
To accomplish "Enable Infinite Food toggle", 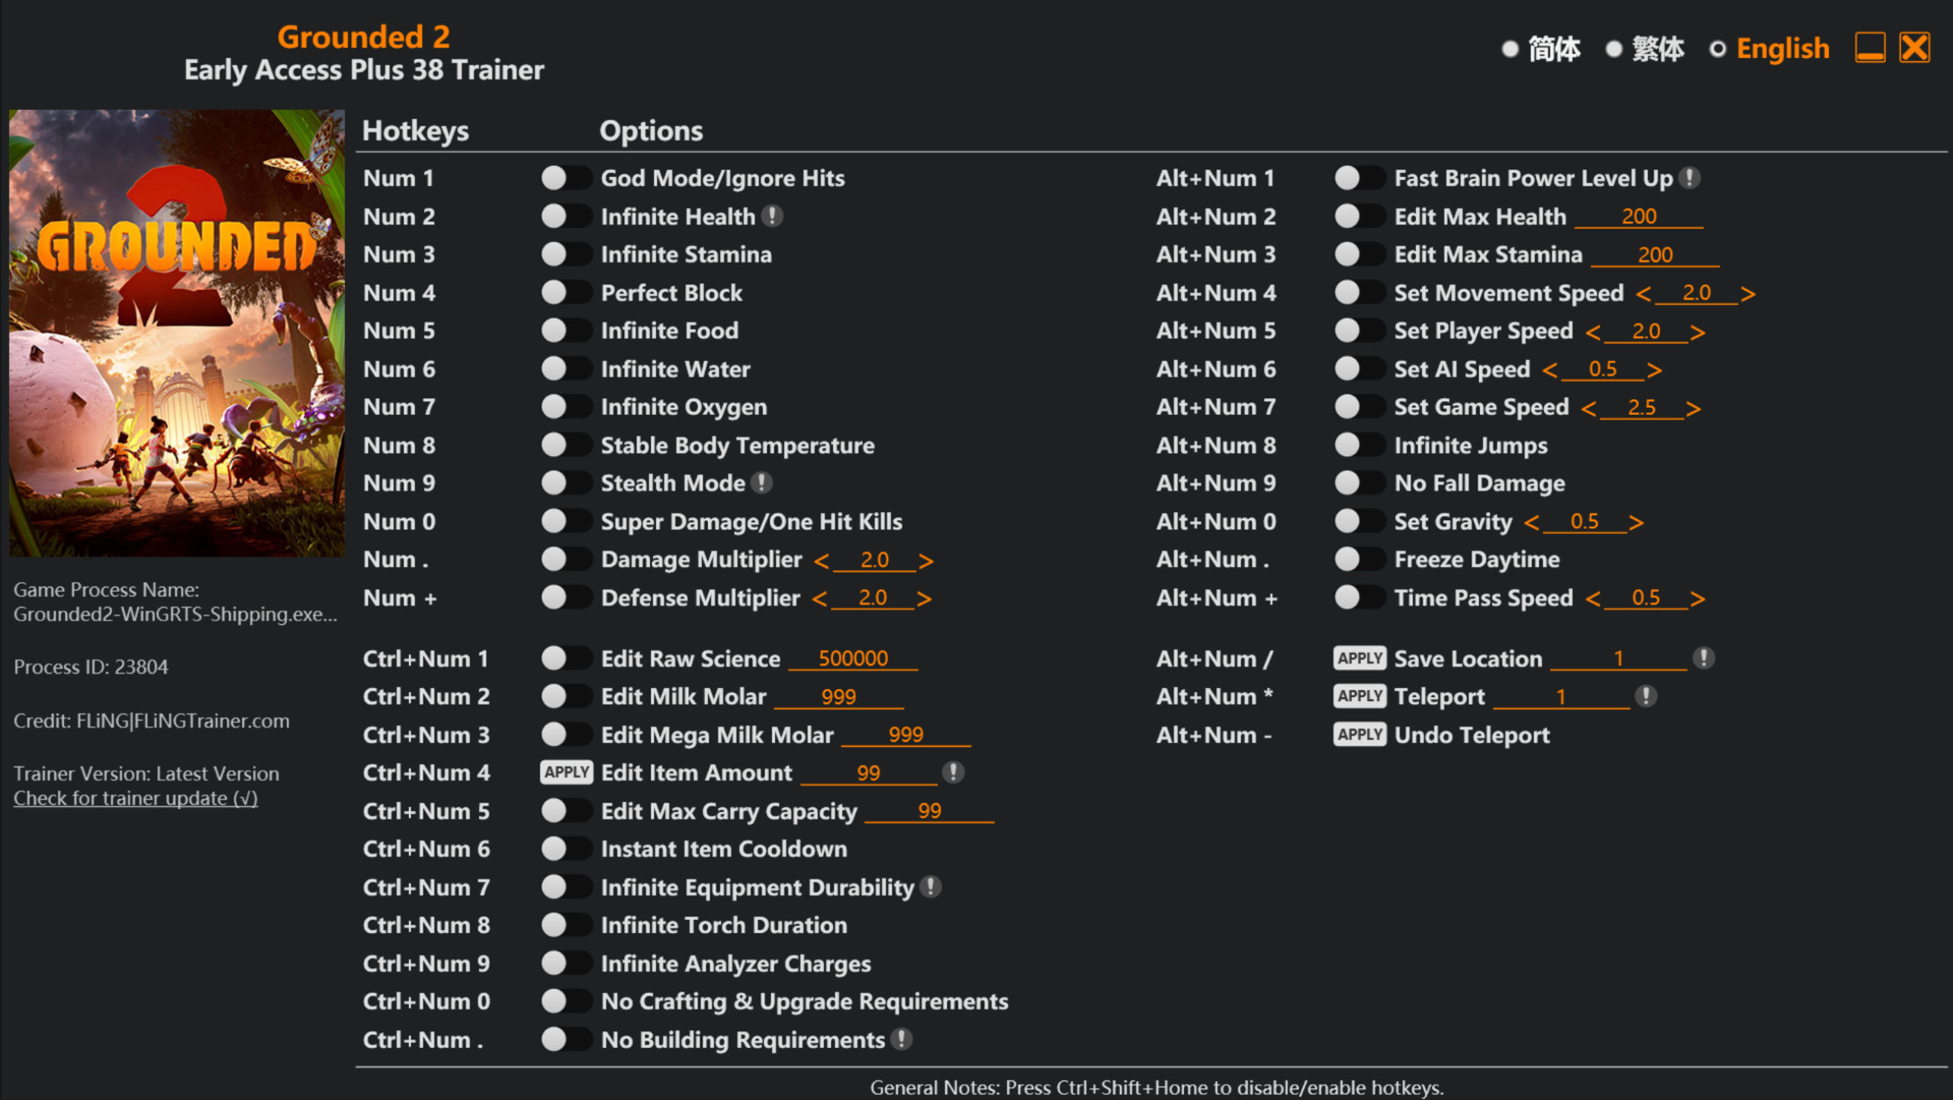I will [566, 330].
